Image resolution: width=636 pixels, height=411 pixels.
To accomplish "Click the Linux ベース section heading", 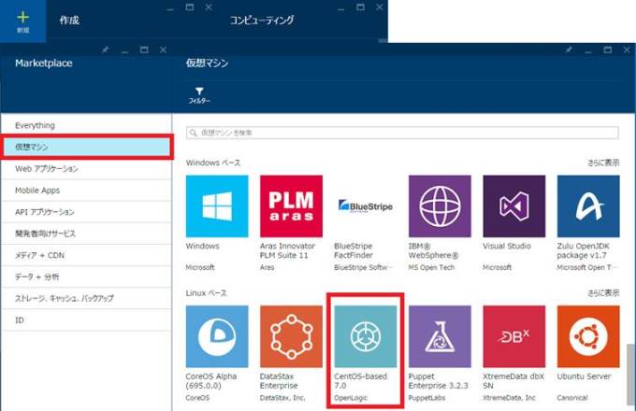I will click(206, 292).
